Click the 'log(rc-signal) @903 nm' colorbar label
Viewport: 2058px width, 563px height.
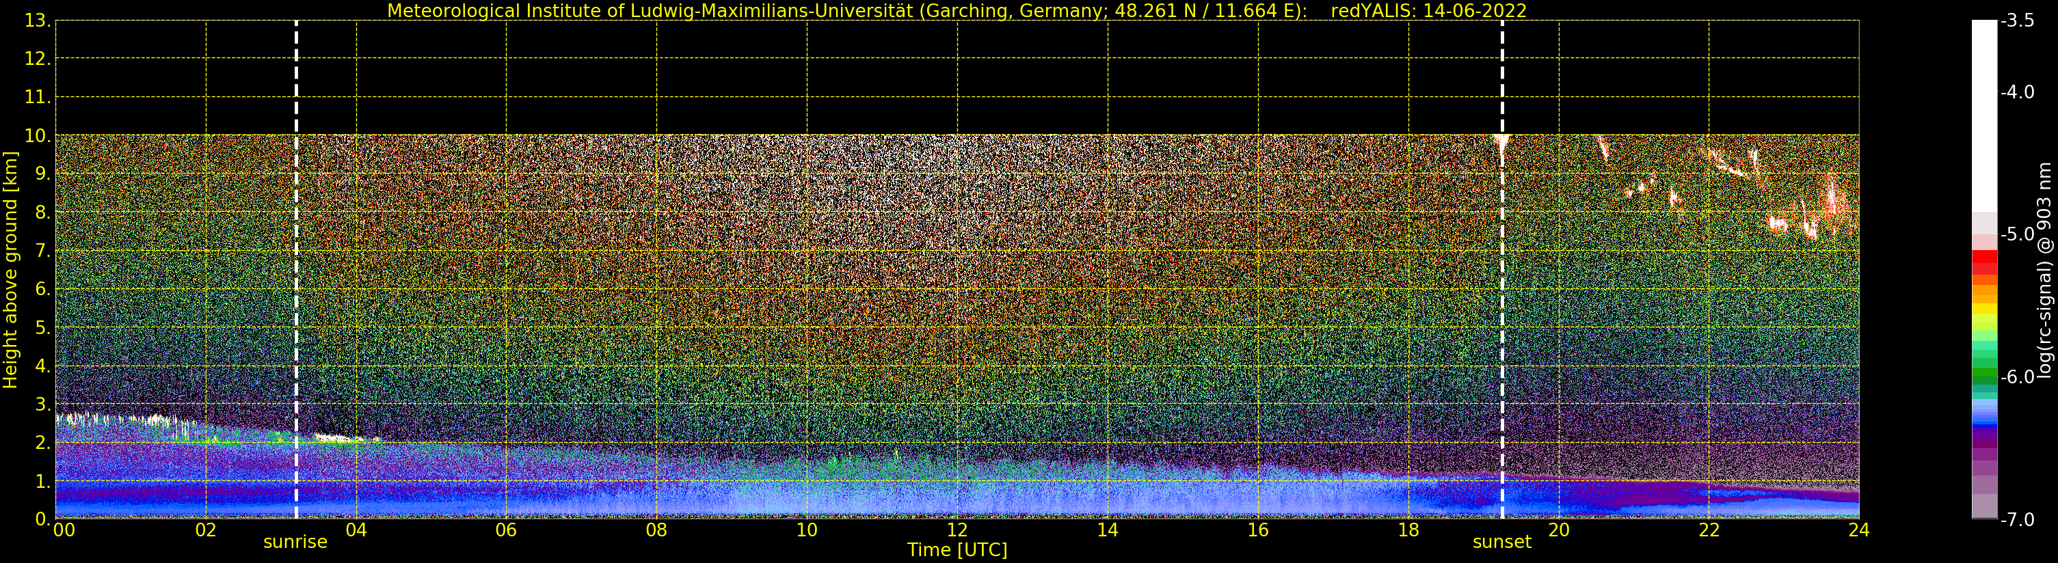(2044, 270)
